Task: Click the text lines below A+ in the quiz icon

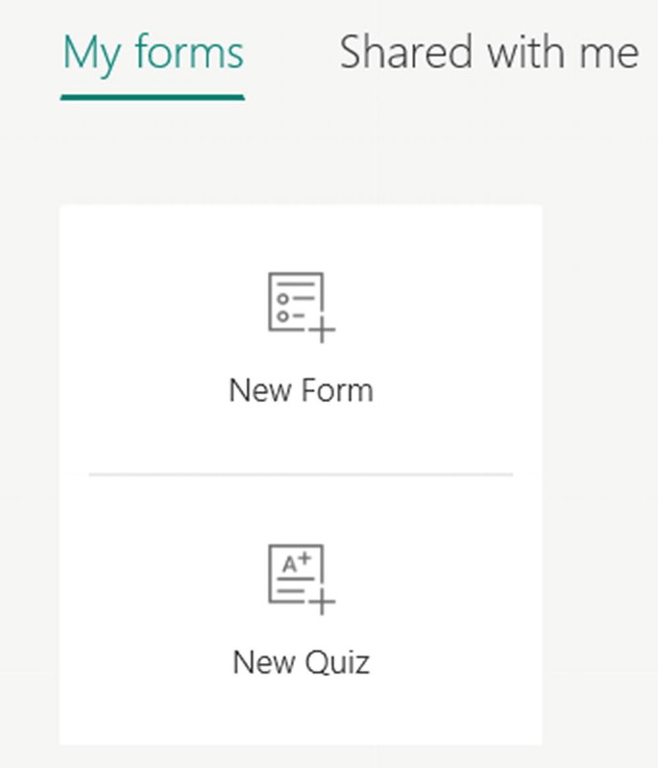Action: [x=295, y=584]
